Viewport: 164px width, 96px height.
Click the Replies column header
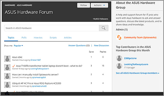click(103, 52)
